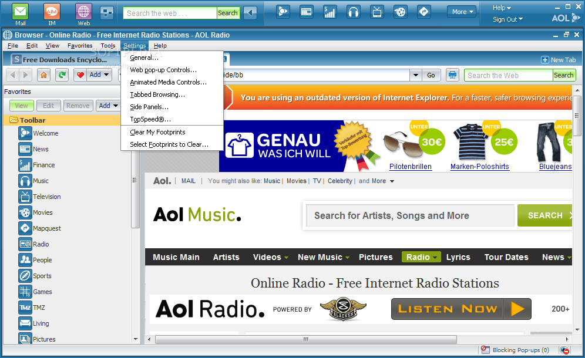Open the Movies reel icon in top toolbar

pos(400,12)
